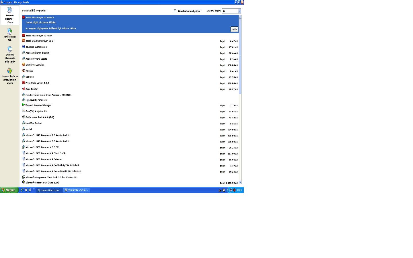Select the Microsoft .NET Framework 4 Extended row
The width and height of the screenshot is (413, 258).
pos(130,159)
